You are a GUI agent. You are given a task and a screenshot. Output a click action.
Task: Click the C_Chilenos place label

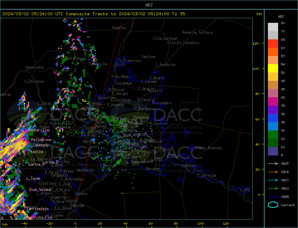pos(34,81)
